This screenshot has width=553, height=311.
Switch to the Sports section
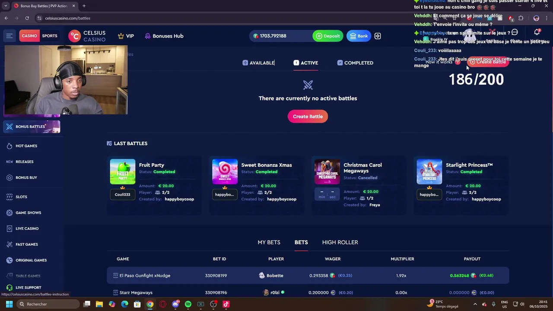click(50, 36)
